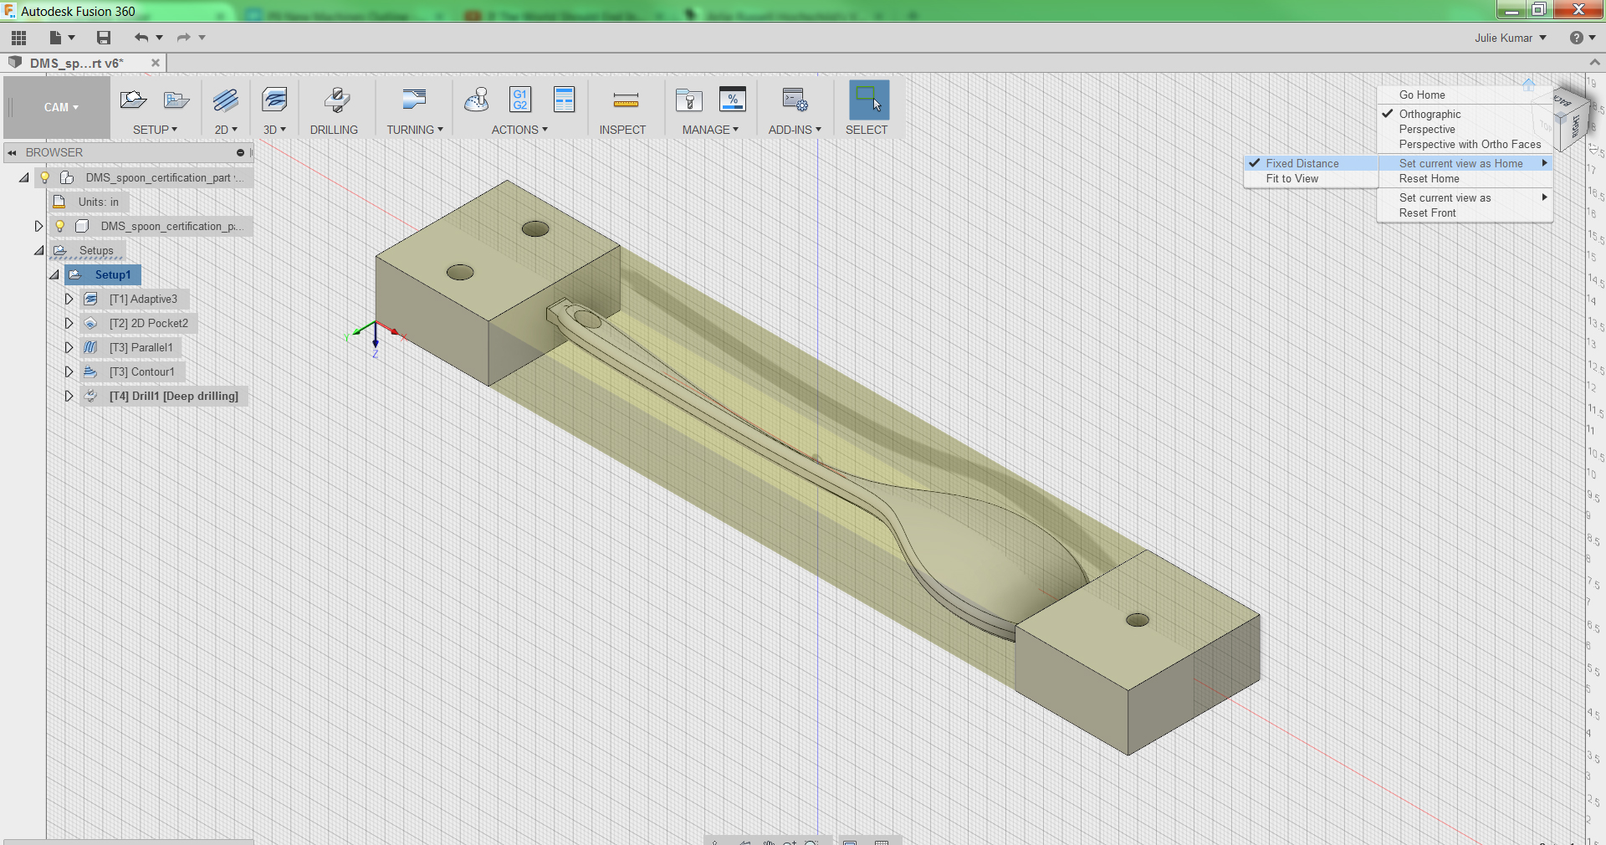Collapse the Setups tree node
This screenshot has width=1606, height=845.
[x=39, y=250]
